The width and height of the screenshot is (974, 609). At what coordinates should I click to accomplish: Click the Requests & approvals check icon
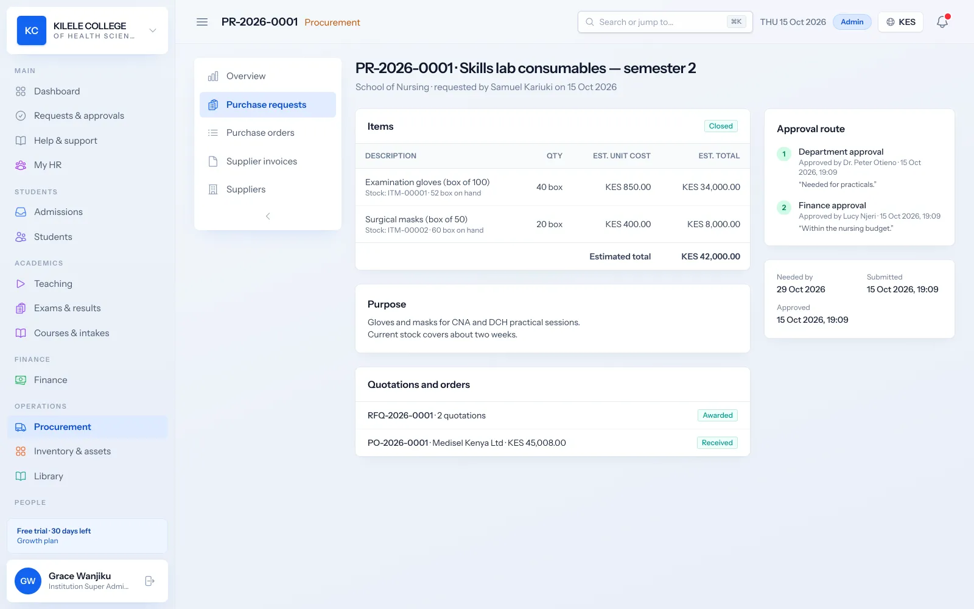[21, 116]
